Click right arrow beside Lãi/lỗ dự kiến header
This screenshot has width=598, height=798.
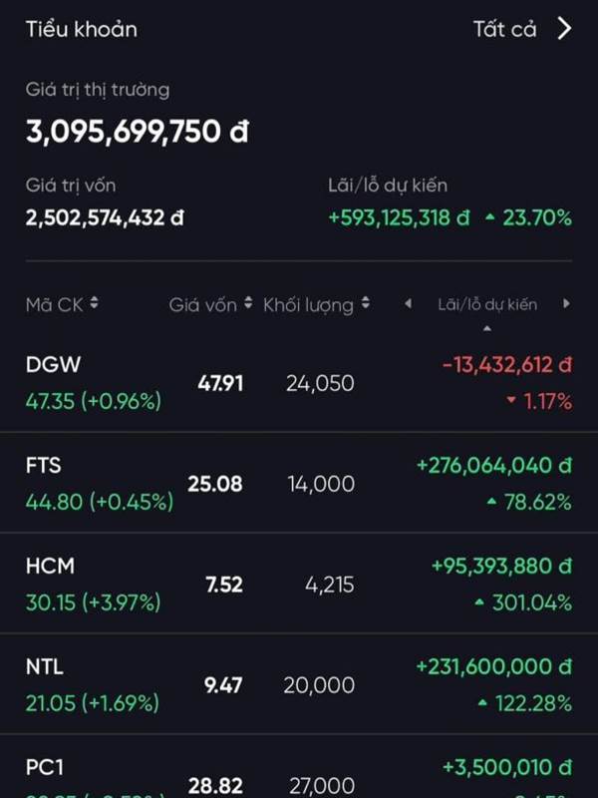pos(566,304)
